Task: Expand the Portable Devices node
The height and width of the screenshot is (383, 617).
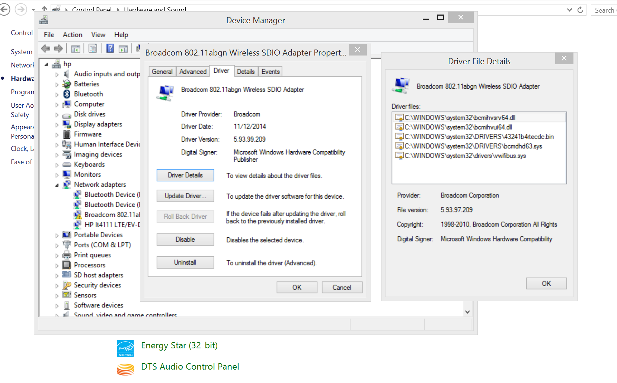Action: point(57,235)
